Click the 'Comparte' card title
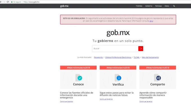 [158, 84]
